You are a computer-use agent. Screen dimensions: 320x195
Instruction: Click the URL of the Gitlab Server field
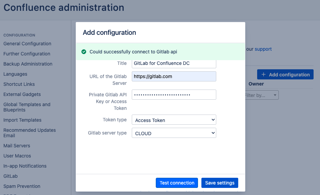(x=174, y=76)
